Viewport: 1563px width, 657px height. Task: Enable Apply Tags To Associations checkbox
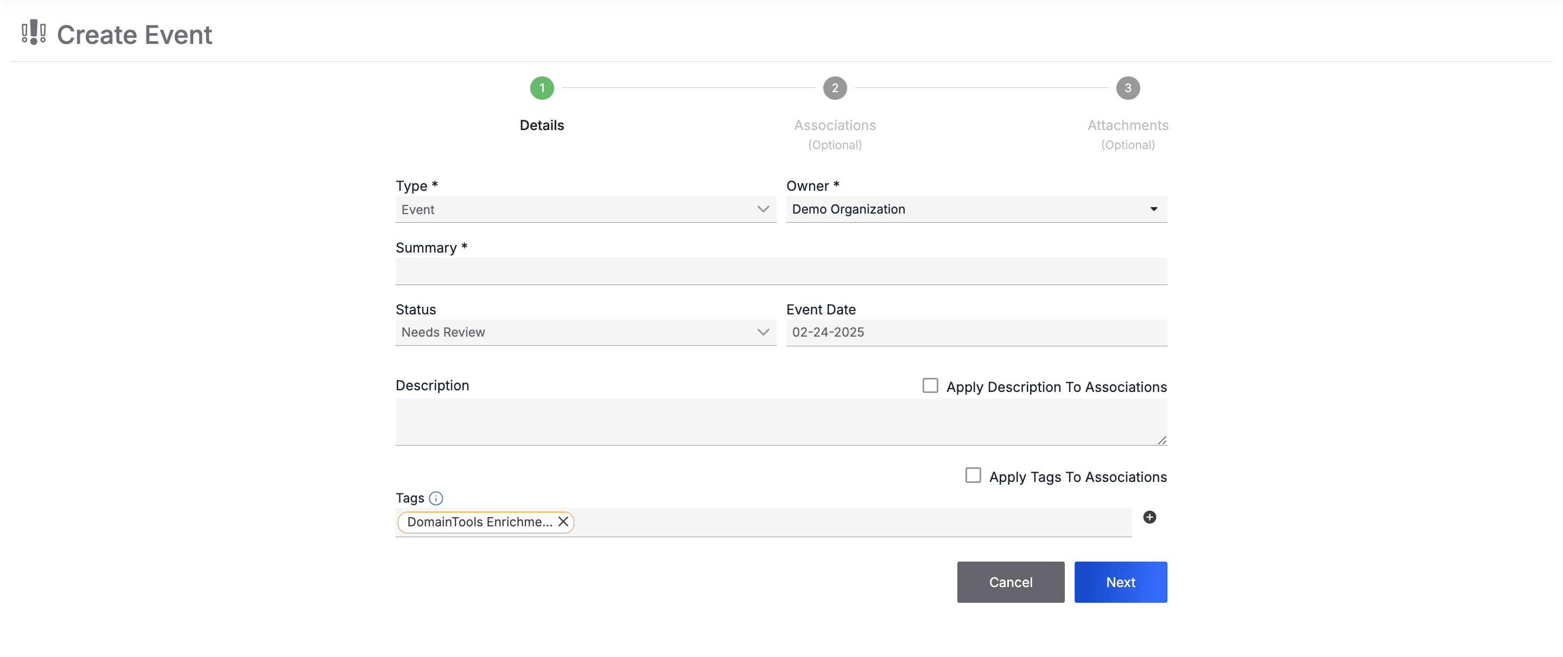coord(973,476)
